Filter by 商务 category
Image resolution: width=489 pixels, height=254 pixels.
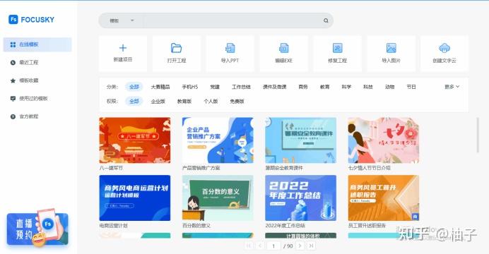[x=303, y=87]
